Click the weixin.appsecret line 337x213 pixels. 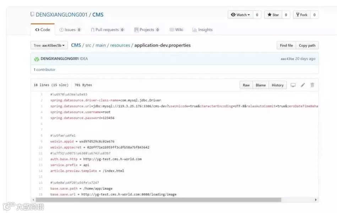click(x=100, y=147)
